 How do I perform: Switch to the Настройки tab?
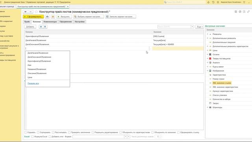point(80,22)
